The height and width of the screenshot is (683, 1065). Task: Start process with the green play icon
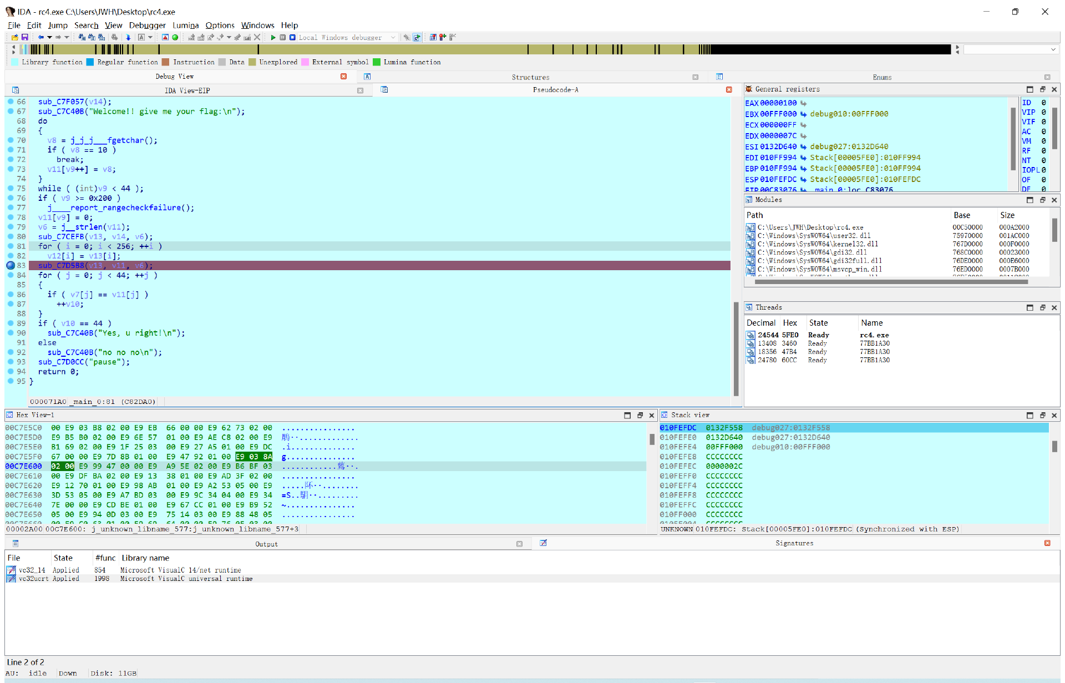[273, 37]
